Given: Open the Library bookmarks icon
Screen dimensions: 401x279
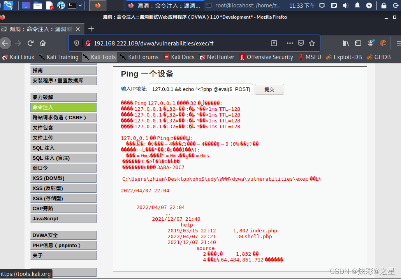Looking at the screenshot, I should 346,43.
